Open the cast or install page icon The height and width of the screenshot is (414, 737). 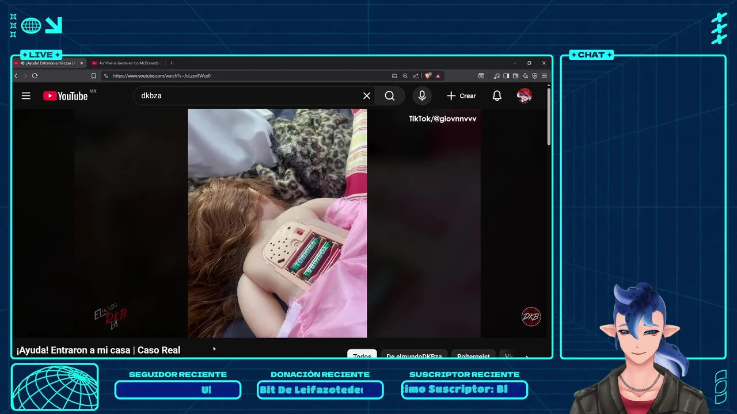[394, 76]
